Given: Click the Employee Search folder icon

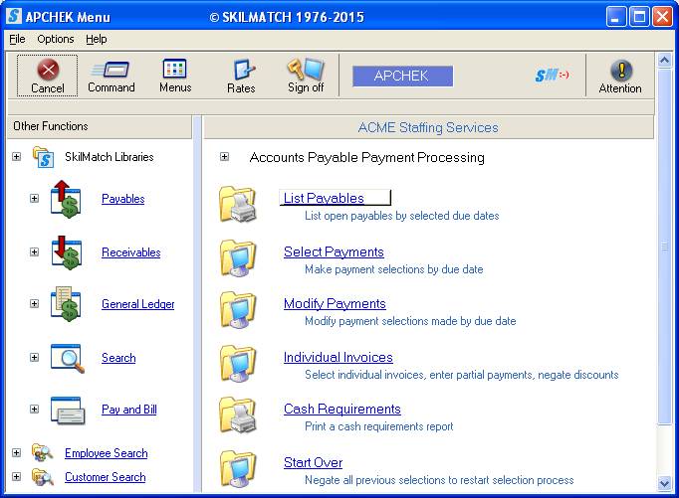Looking at the screenshot, I should [x=43, y=452].
